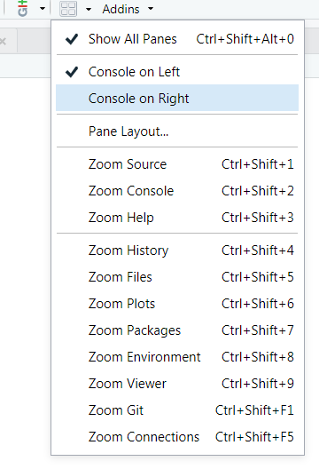Click the Zoom Viewer menu entry
Screen dimensions: 319x469
coord(177,384)
